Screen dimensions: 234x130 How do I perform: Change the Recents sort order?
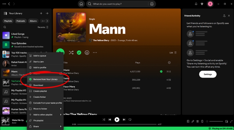[x=43, y=27]
